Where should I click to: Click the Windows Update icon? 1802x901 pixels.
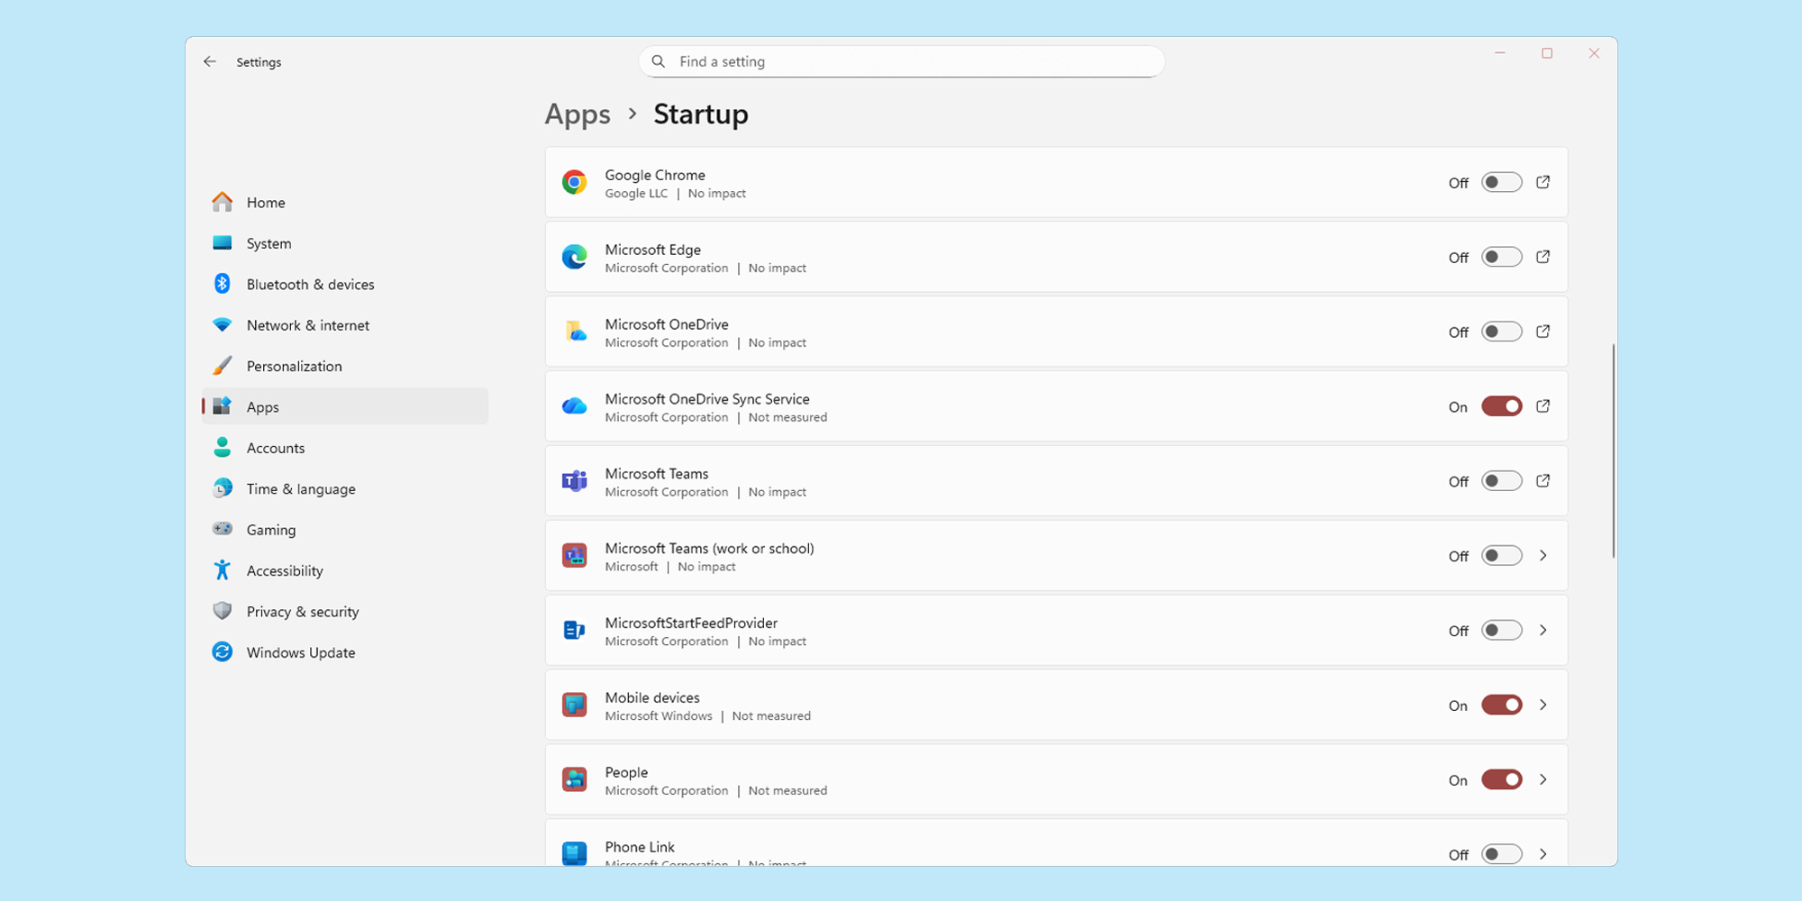pos(222,651)
